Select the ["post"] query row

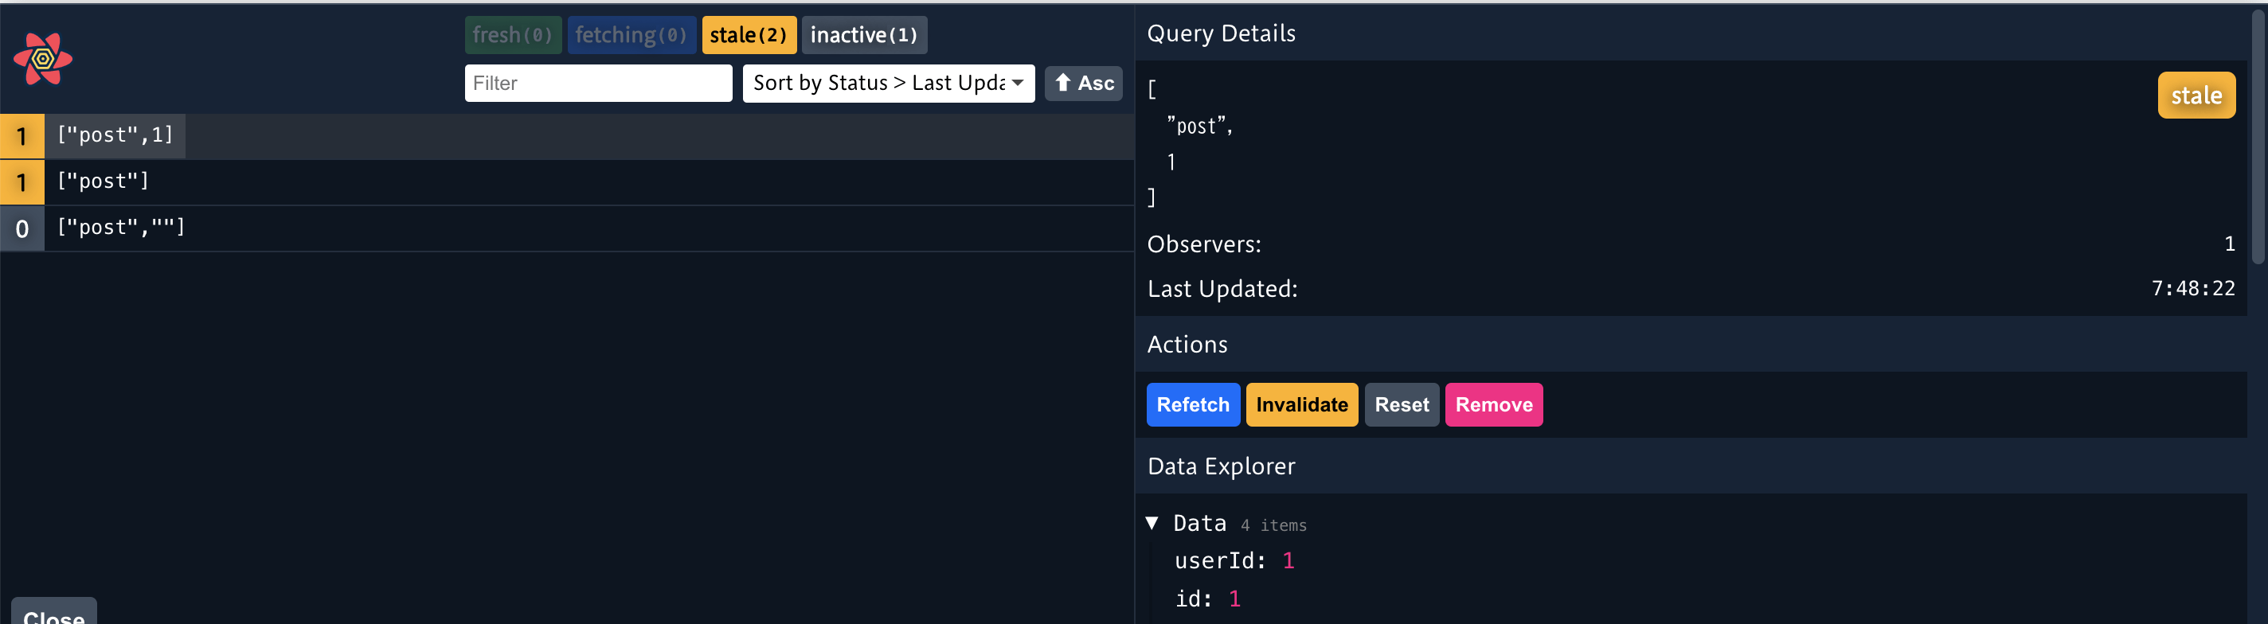[x=567, y=182]
